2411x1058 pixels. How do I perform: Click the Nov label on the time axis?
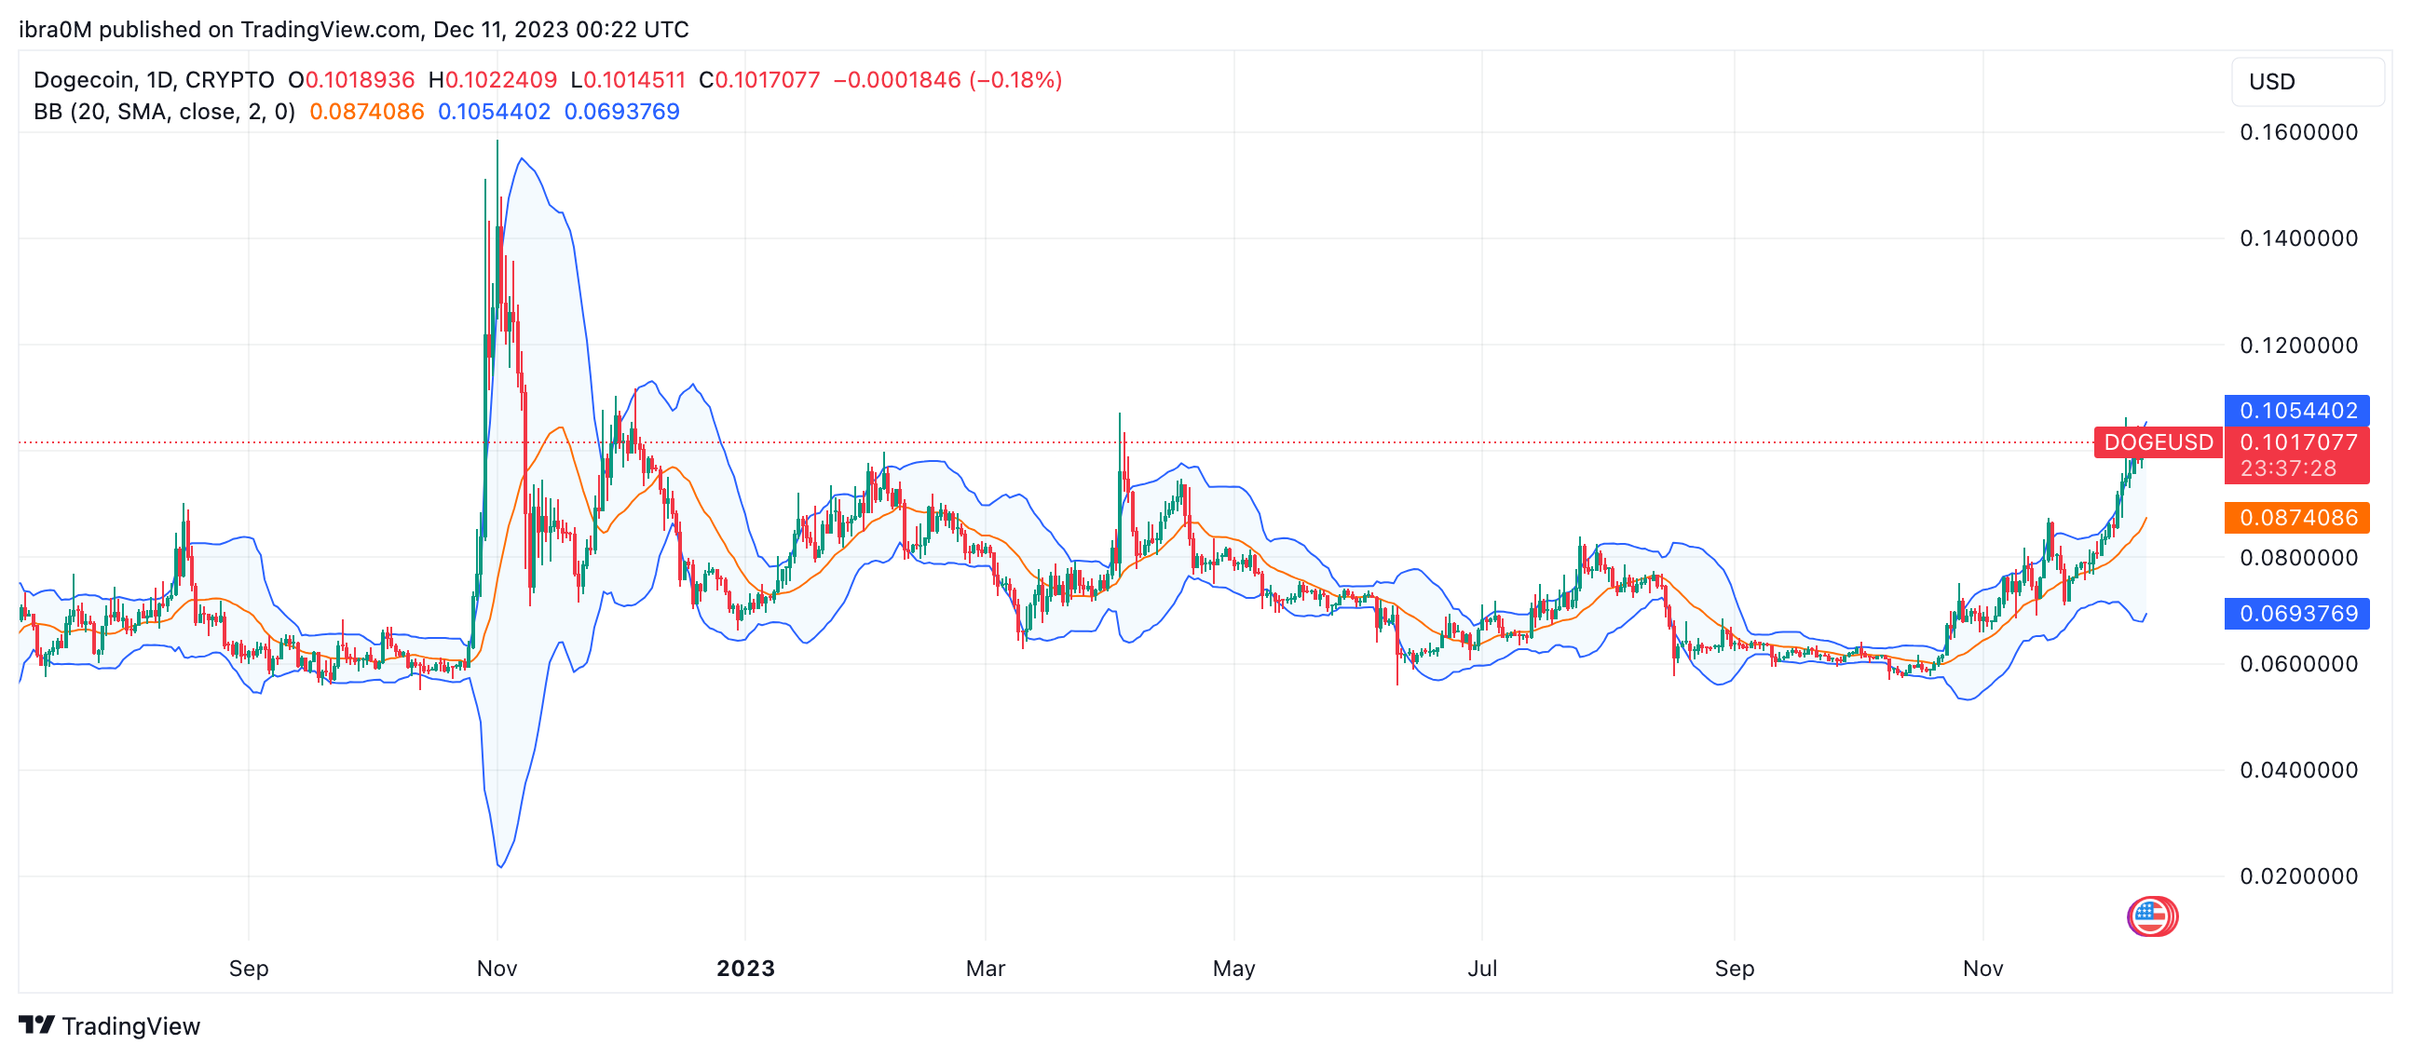click(497, 969)
